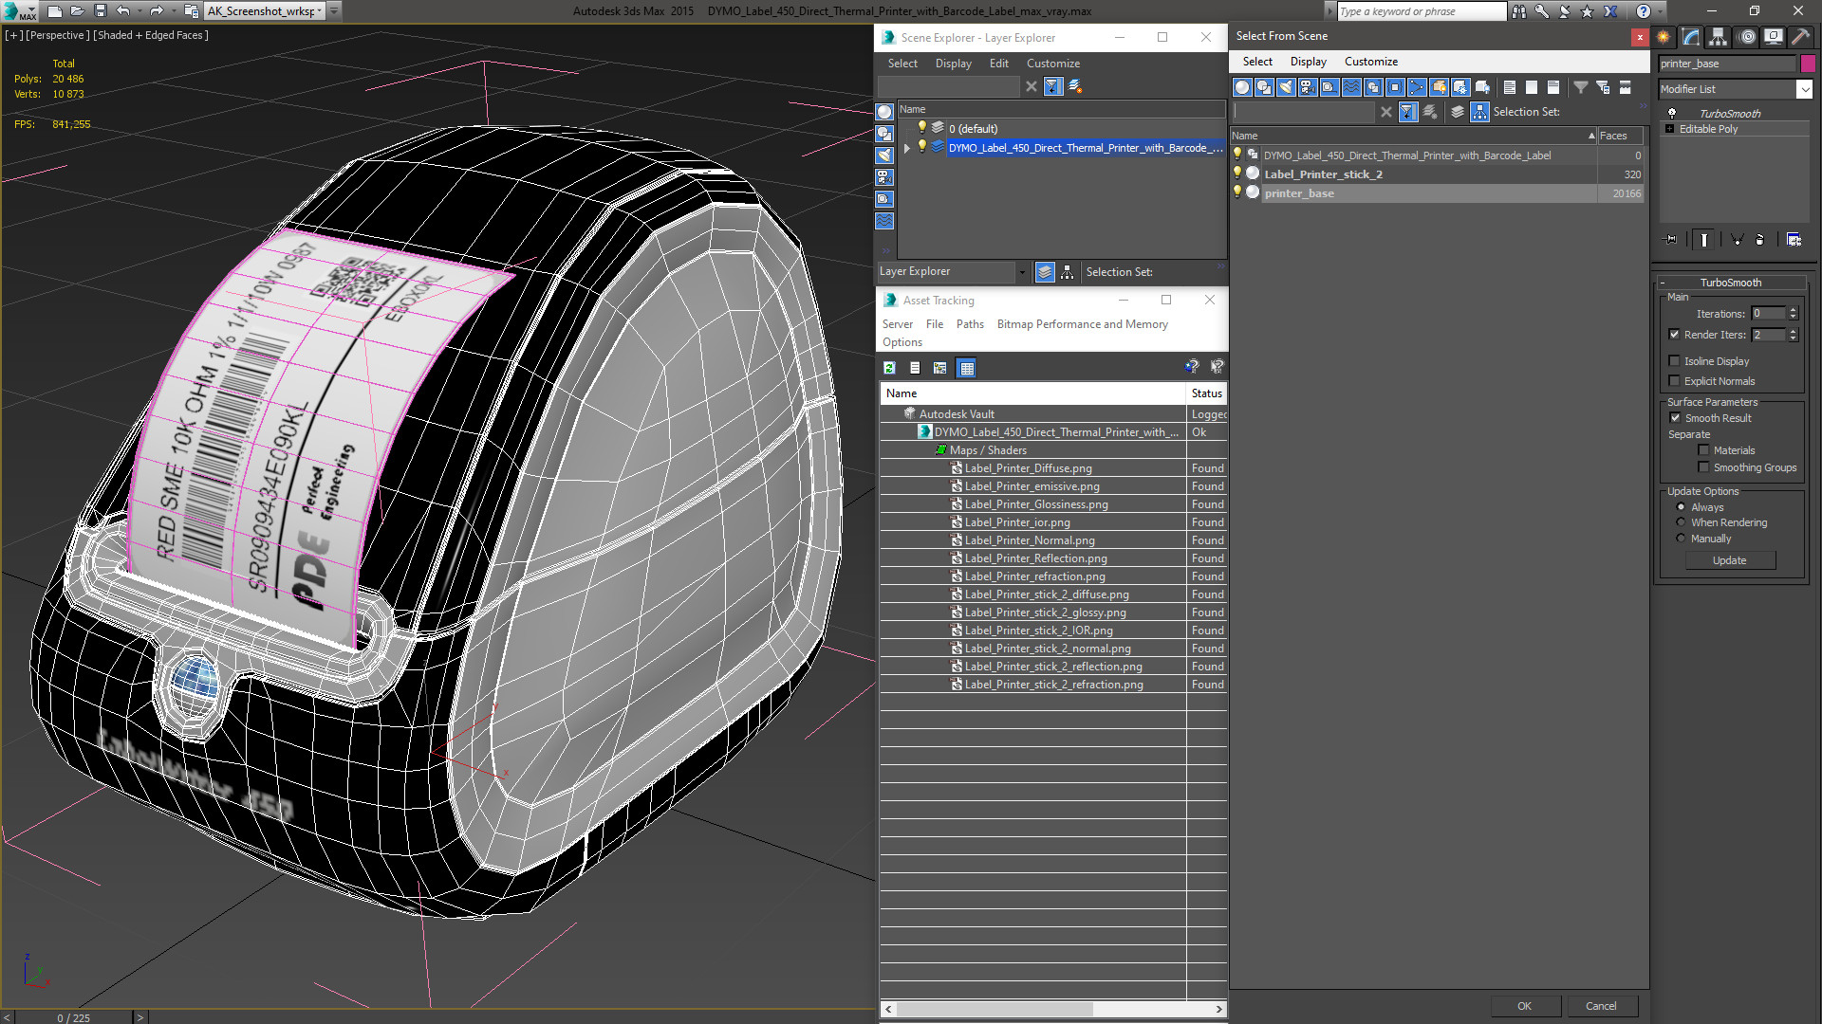Viewport: 1822px width, 1024px height.
Task: Click Create New Layer icon in Scene Explorer
Action: point(1075,86)
